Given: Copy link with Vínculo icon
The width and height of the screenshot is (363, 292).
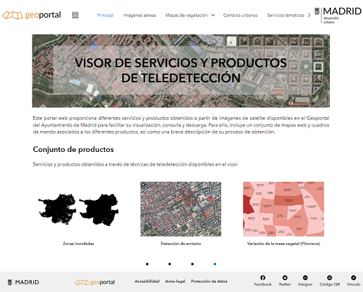Looking at the screenshot, I should pos(353,278).
